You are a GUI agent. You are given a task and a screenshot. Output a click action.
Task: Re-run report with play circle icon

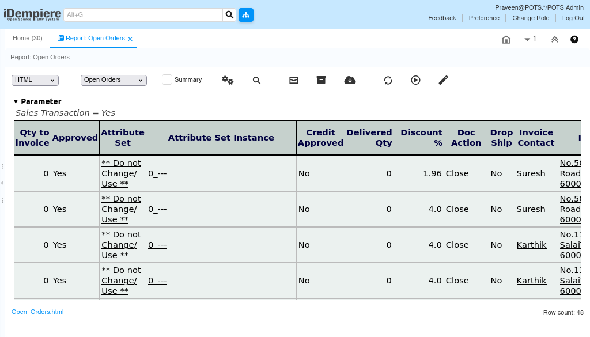(415, 80)
